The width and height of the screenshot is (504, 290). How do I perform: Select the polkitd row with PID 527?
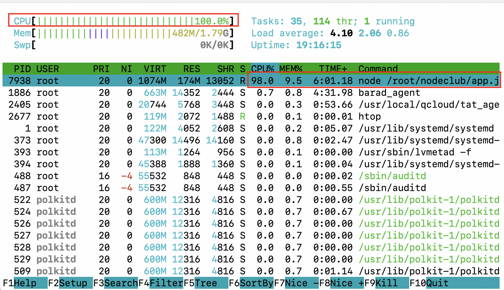(251, 235)
